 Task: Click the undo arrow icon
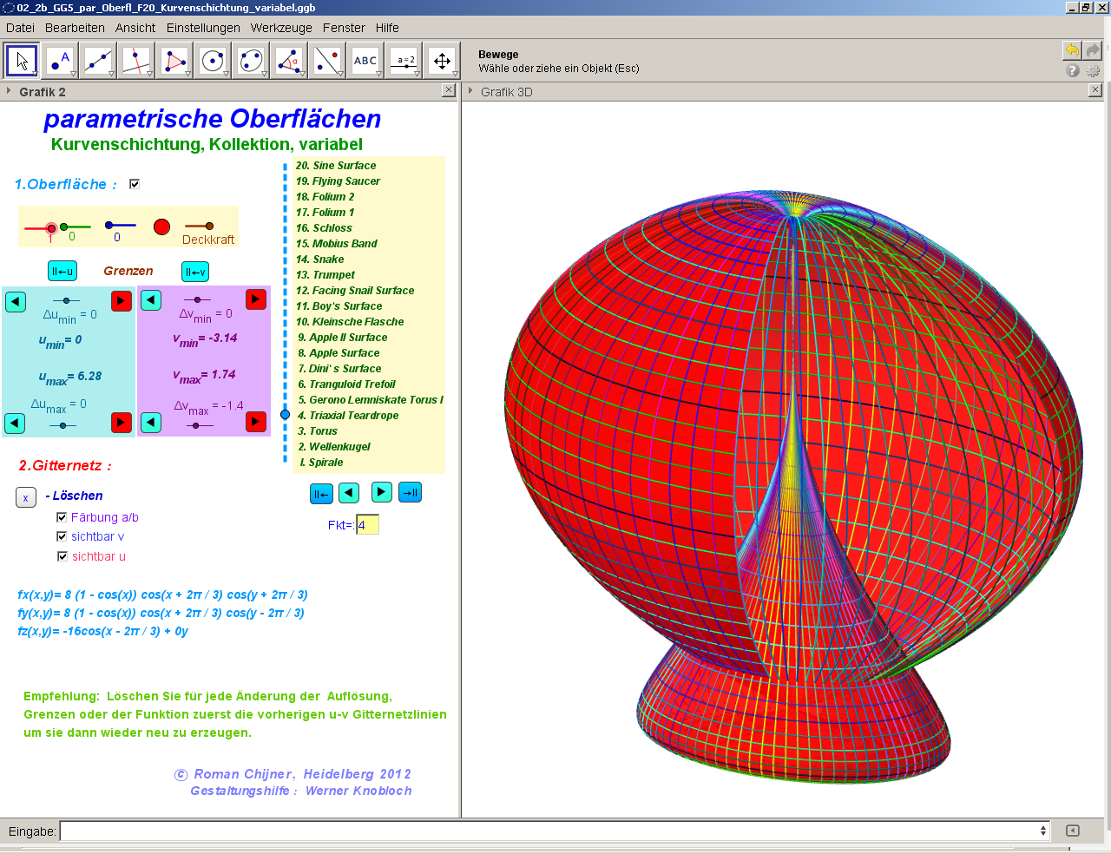(1072, 50)
